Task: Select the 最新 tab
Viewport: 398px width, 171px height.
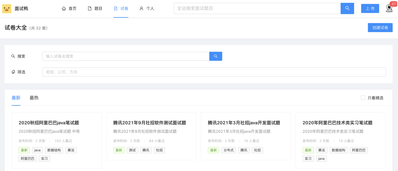Action: click(x=16, y=98)
